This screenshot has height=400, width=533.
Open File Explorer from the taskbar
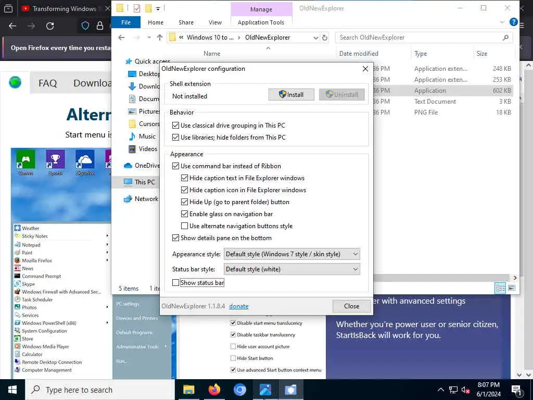pyautogui.click(x=188, y=390)
